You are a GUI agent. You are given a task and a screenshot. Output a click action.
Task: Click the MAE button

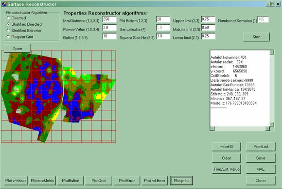tap(261, 169)
